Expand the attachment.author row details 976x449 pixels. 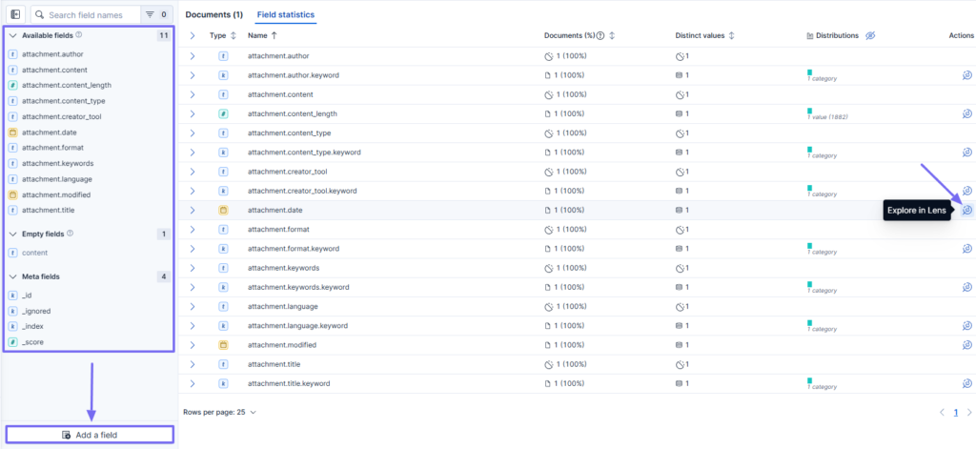(x=193, y=56)
